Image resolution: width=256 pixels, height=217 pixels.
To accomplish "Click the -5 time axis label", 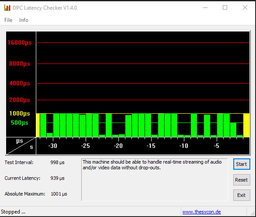I will coord(217,146).
